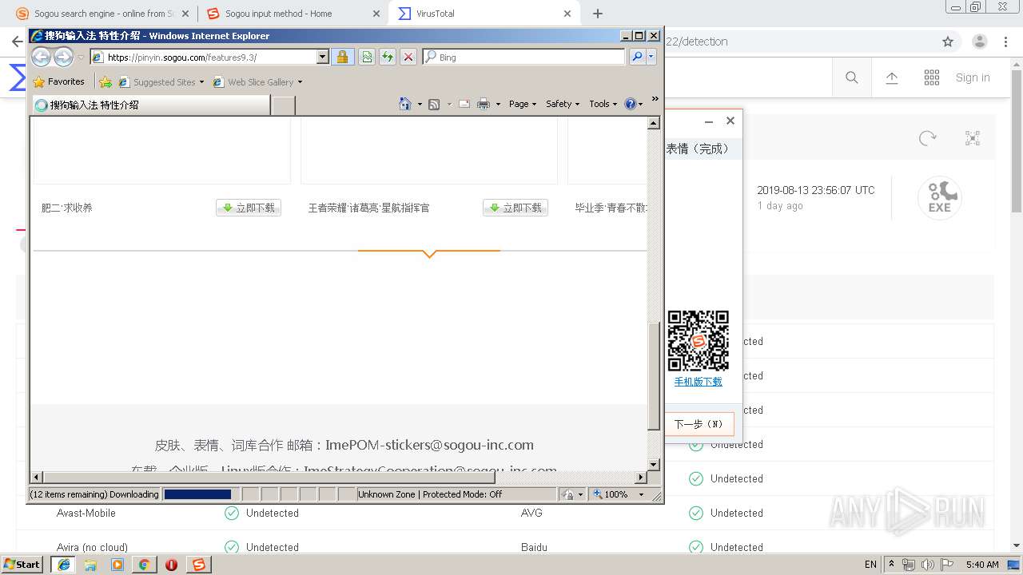Click VirusTotal search magnifier icon
The height and width of the screenshot is (575, 1023).
(x=852, y=77)
